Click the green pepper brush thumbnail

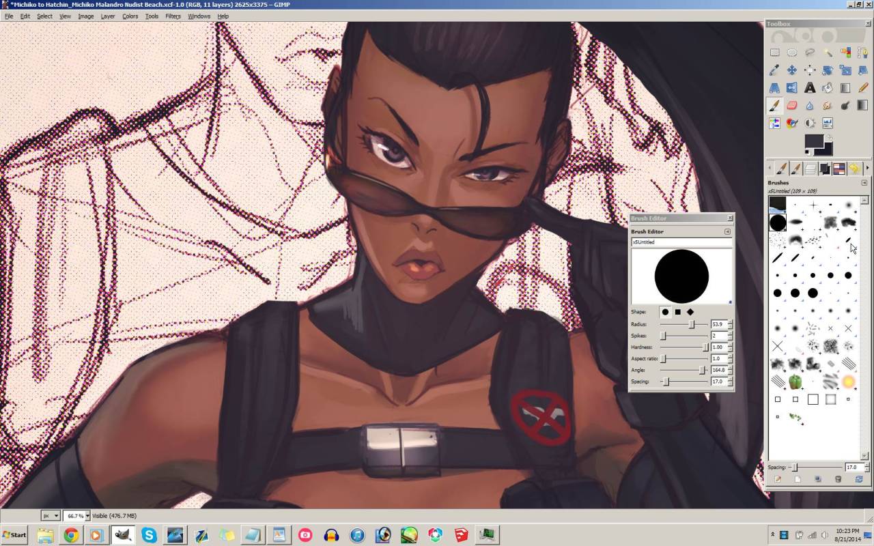click(x=795, y=382)
